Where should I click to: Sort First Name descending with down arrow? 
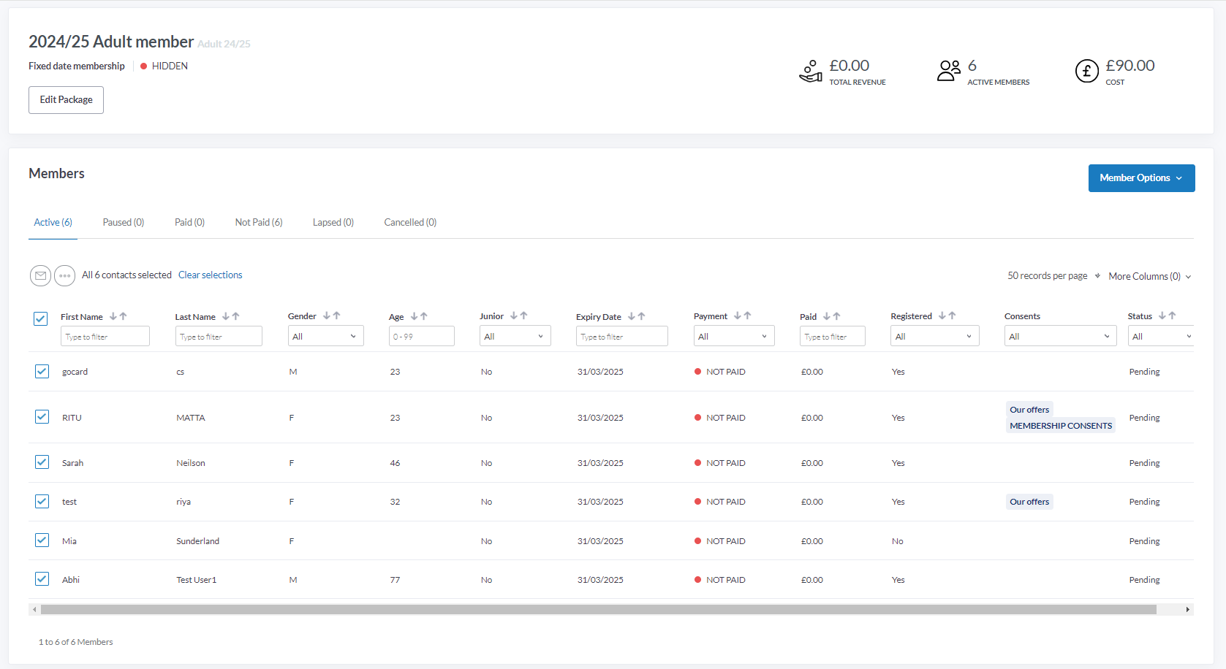[x=113, y=316]
